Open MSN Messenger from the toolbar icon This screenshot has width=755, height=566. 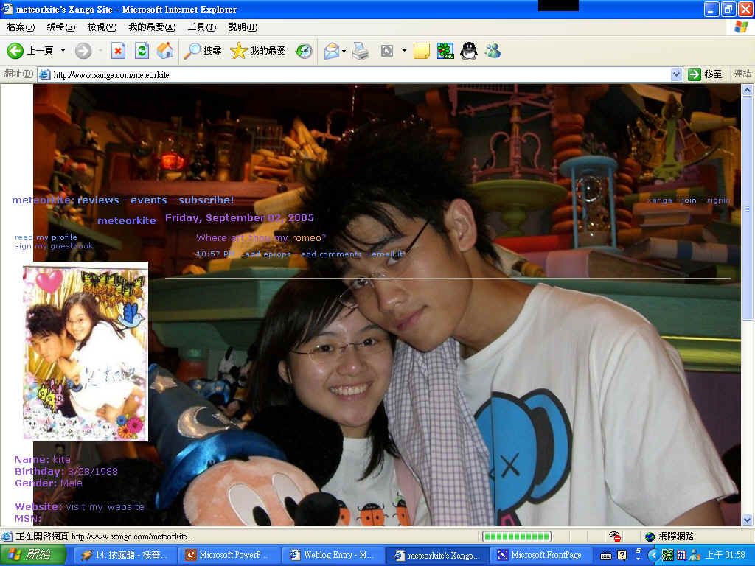(x=493, y=51)
